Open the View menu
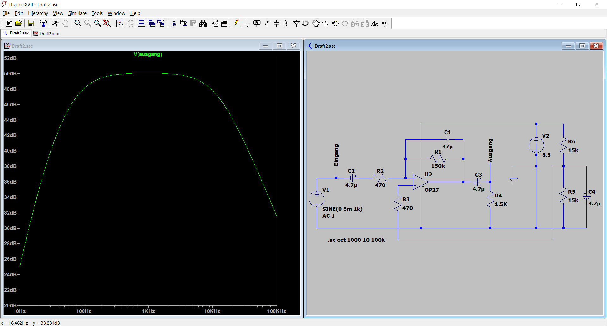 [58, 13]
